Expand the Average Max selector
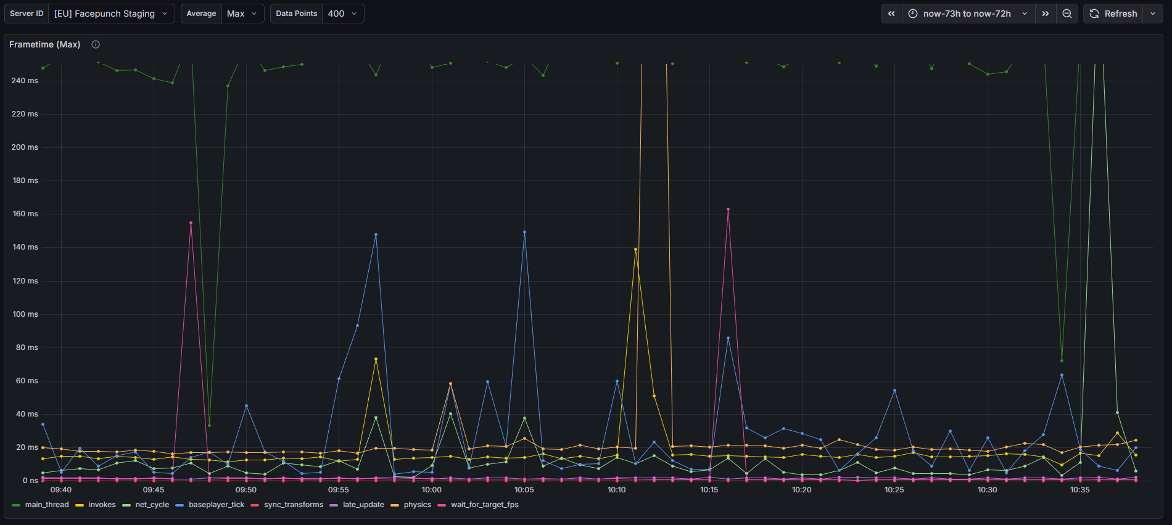The height and width of the screenshot is (525, 1172). click(242, 14)
